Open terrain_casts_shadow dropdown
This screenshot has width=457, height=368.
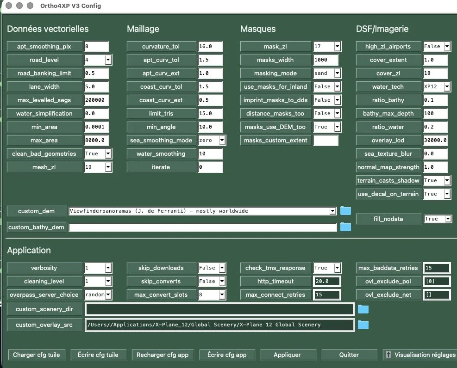pos(447,180)
